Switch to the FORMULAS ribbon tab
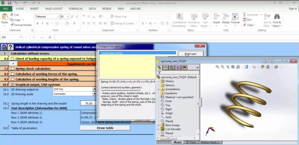Screen dimensions: 299x145 click(x=76, y=9)
